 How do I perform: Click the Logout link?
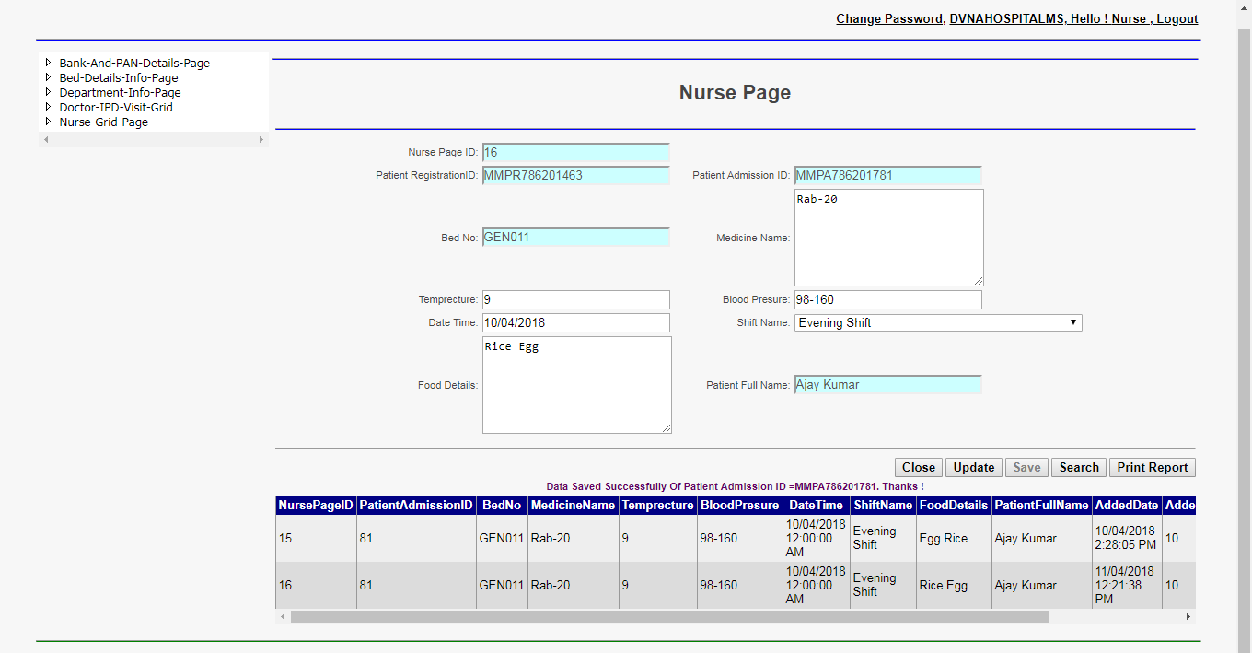[x=1177, y=18]
